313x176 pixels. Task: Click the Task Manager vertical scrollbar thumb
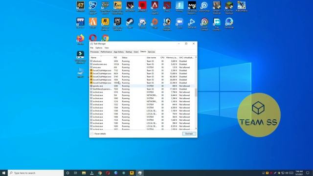[196, 92]
